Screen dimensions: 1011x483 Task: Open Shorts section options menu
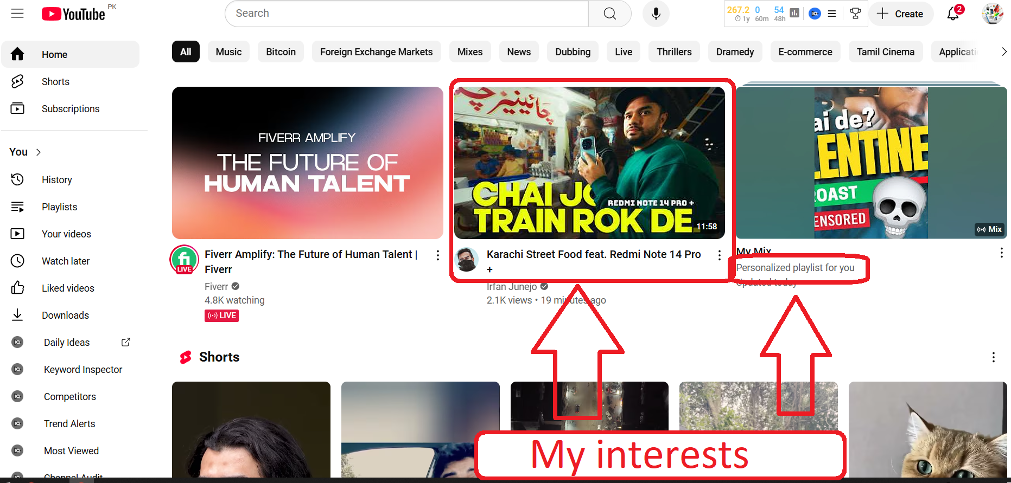994,357
